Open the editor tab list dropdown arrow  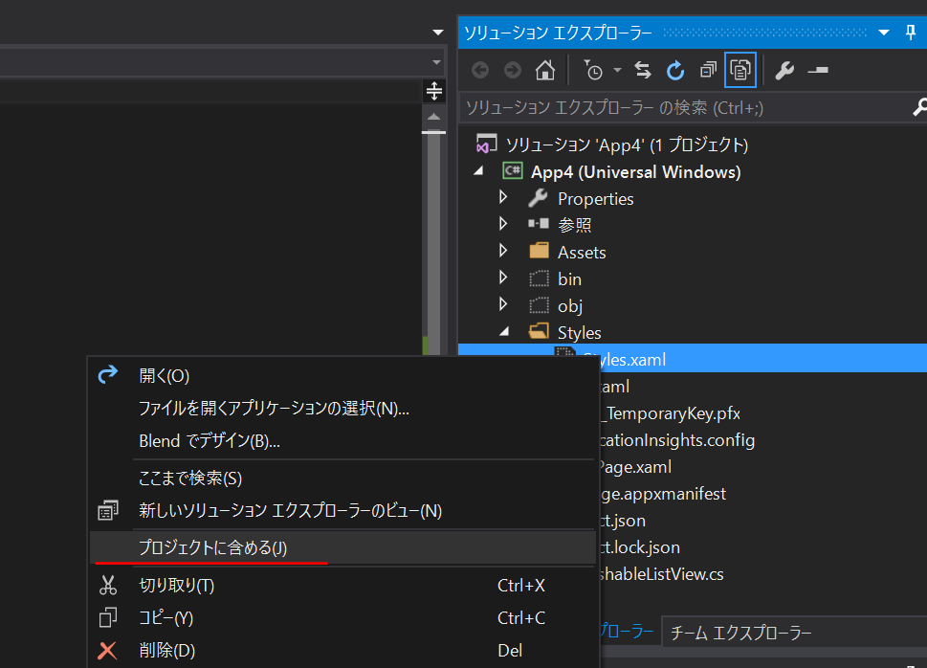tap(437, 32)
